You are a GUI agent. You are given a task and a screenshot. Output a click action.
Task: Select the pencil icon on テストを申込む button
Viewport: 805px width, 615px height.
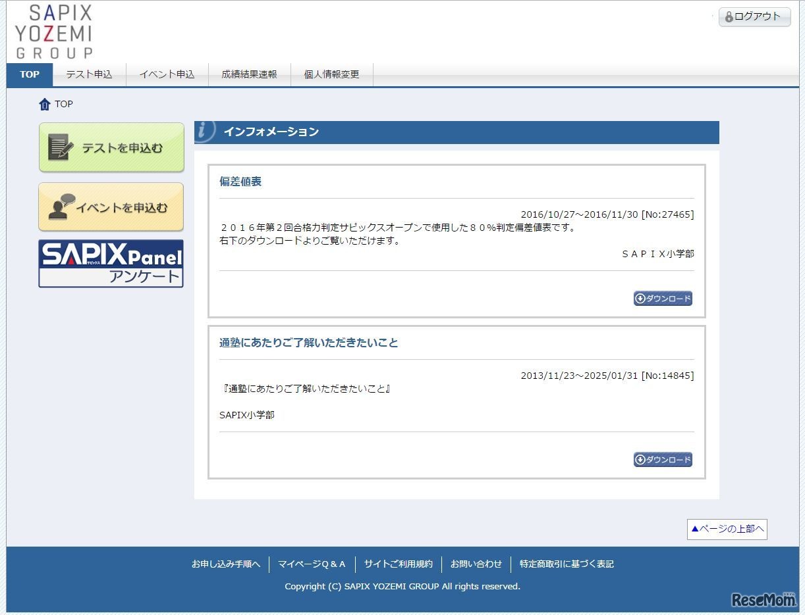(63, 146)
